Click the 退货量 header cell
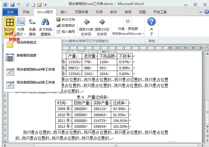Screen dimensions: 209x147 [x=90, y=56]
